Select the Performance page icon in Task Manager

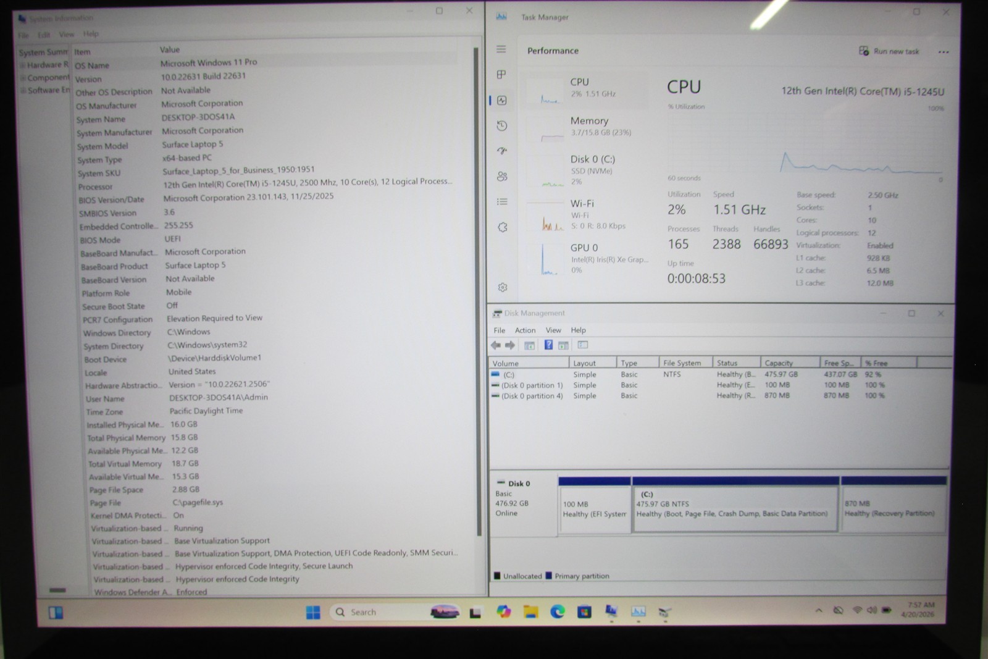[502, 100]
